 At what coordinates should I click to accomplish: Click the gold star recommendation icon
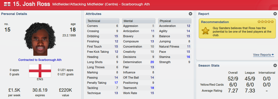point(205,31)
